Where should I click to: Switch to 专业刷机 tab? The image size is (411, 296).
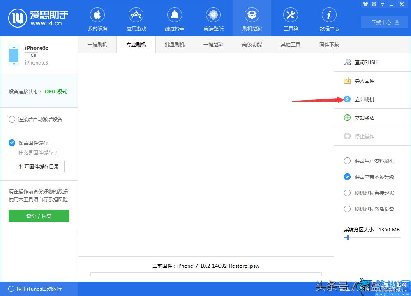(x=136, y=44)
